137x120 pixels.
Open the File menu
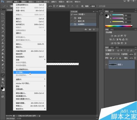click(x=9, y=2)
